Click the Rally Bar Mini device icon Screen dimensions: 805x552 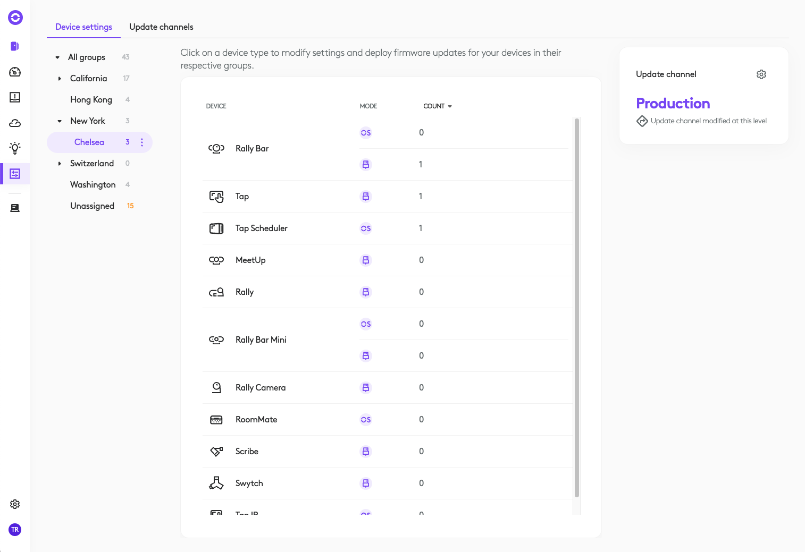tap(216, 340)
